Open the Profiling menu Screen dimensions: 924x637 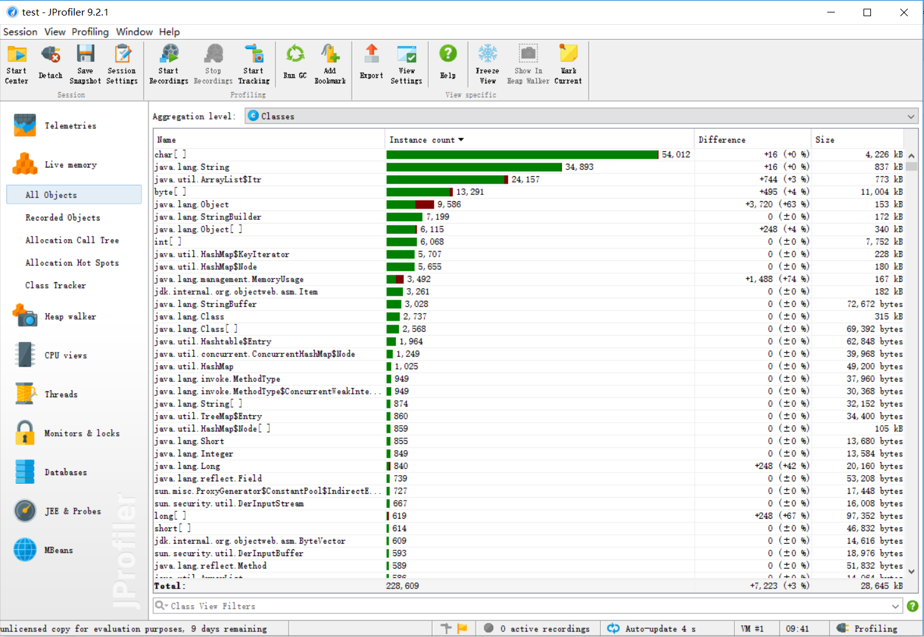click(90, 32)
